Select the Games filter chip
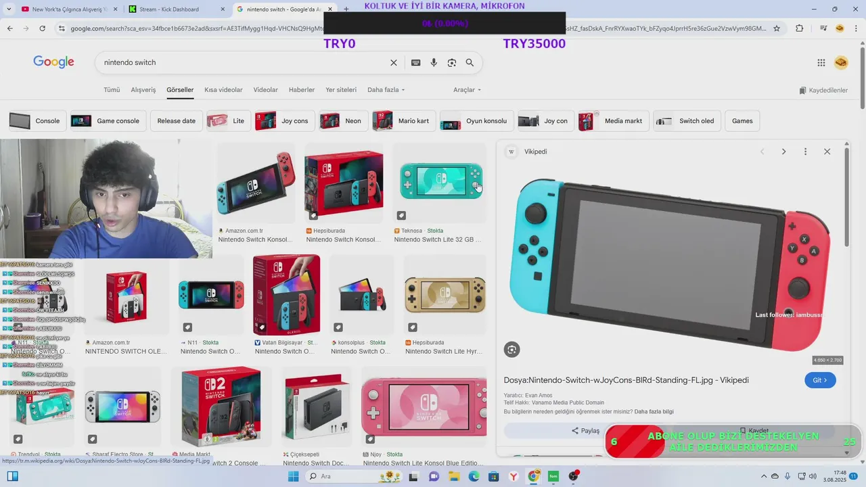Screen dimensions: 866x487 tap(742, 121)
